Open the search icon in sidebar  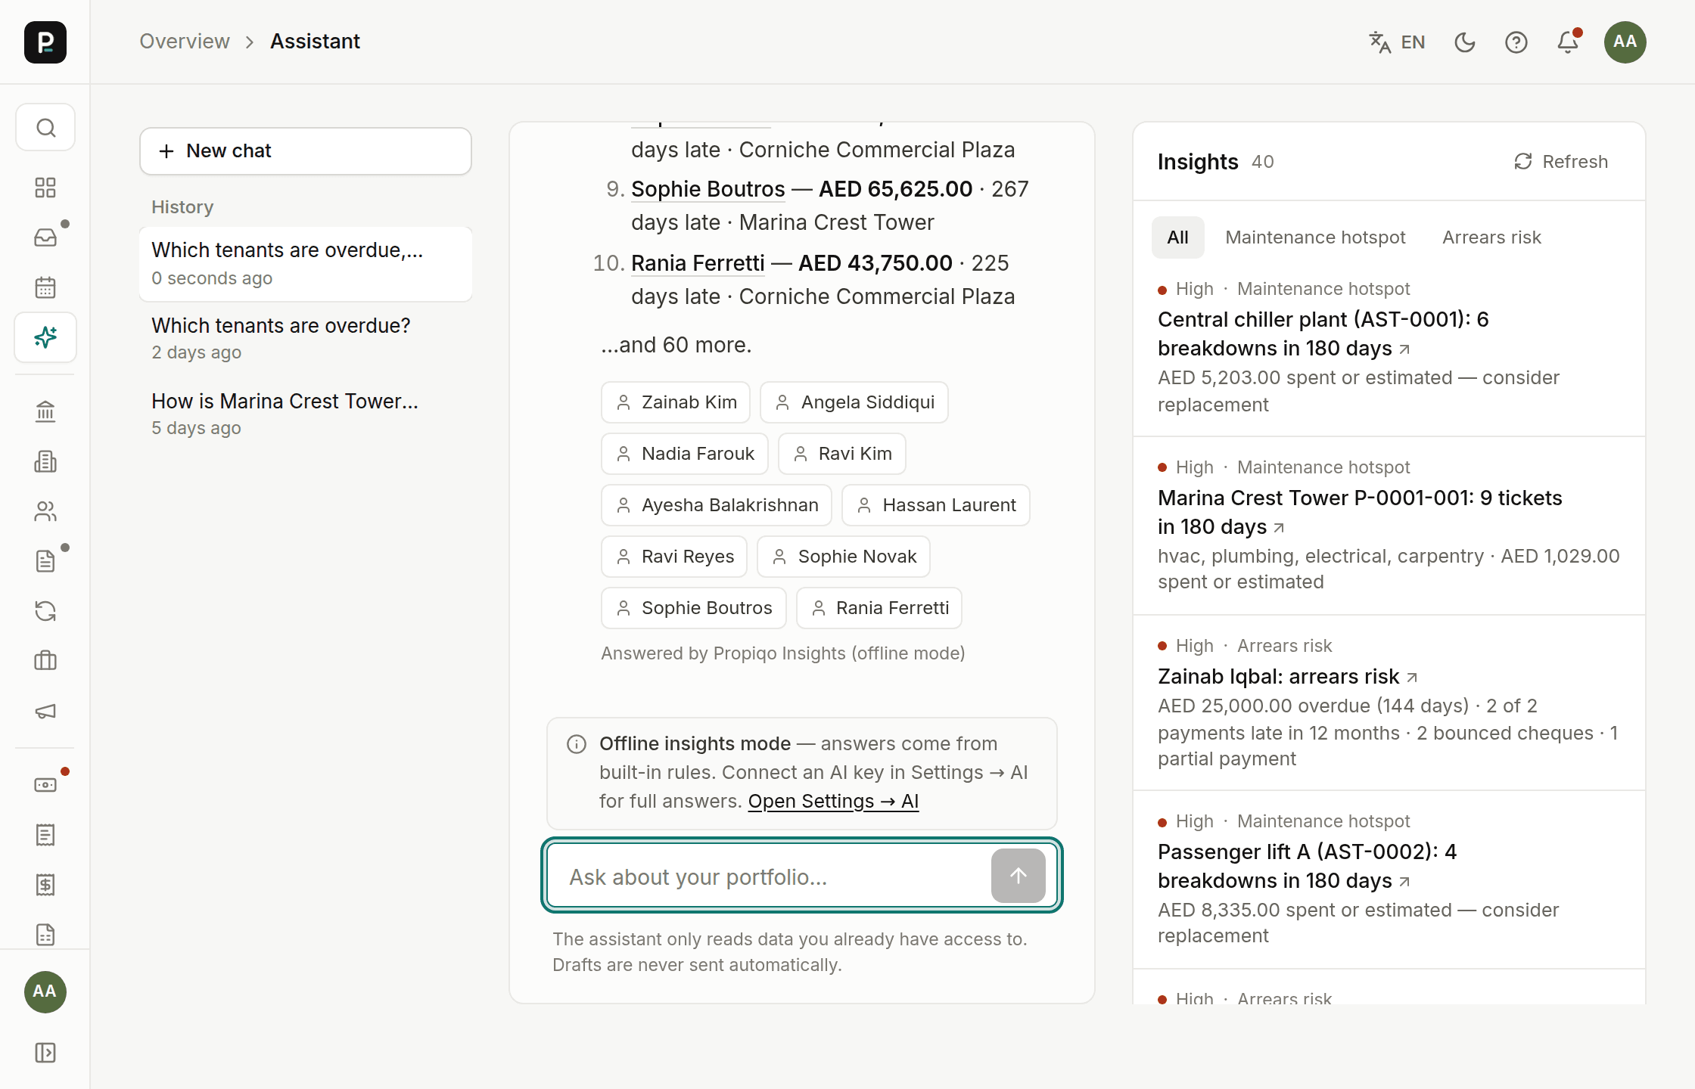45,128
